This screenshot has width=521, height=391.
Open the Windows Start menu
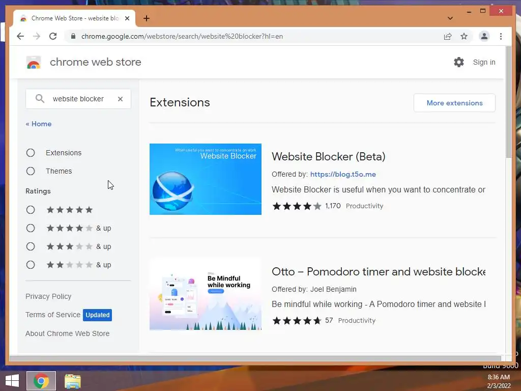coord(12,381)
